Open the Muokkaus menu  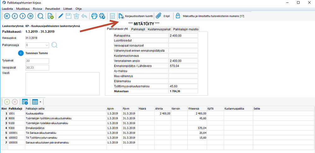click(x=23, y=9)
